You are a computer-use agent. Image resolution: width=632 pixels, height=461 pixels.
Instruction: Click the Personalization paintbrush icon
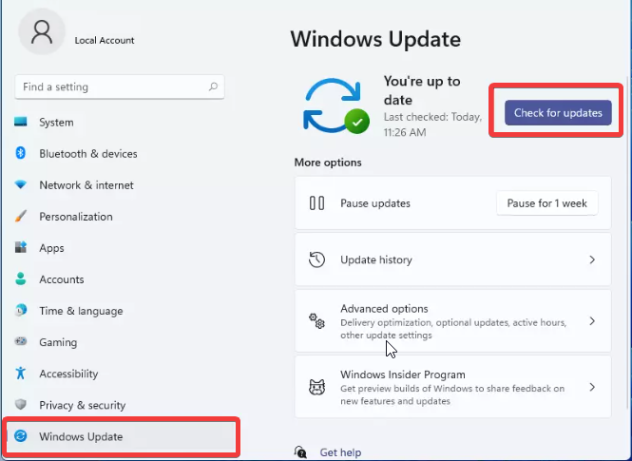[x=21, y=216]
